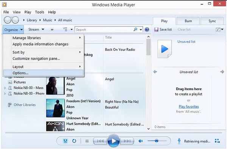Image resolution: width=227 pixels, height=149 pixels.
Task: Go to previous list with left arrow
Action: [155, 72]
